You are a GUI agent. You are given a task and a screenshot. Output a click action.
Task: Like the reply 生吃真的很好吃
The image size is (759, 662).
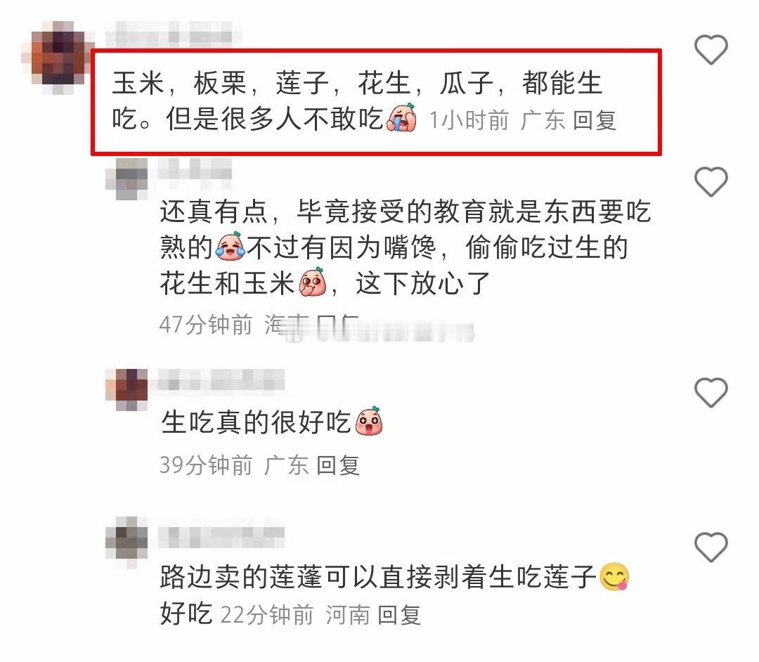pyautogui.click(x=711, y=392)
